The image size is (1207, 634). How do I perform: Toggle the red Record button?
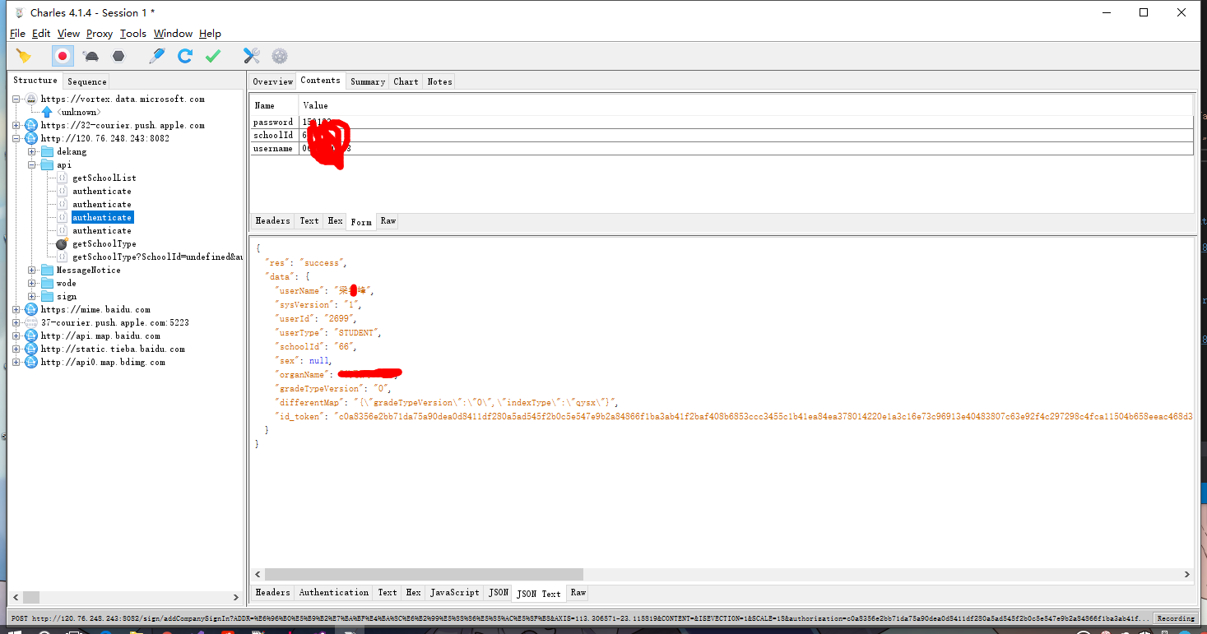click(x=63, y=56)
